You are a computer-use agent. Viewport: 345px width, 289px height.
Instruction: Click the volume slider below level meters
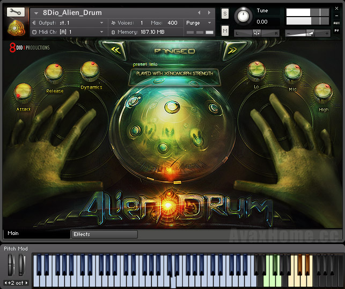point(307,33)
